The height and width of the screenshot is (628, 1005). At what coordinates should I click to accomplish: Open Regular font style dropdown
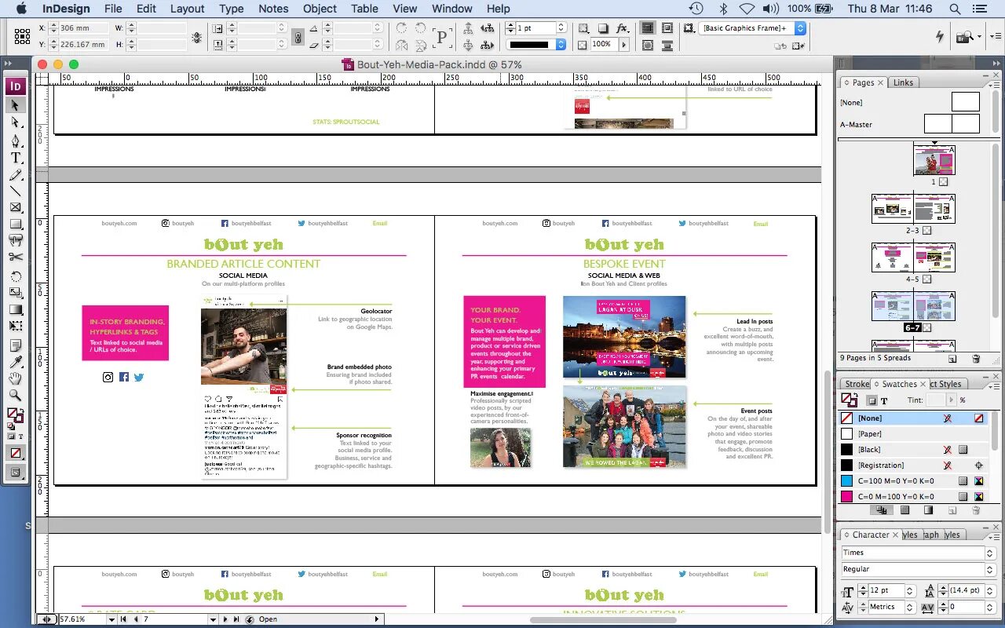coord(990,569)
